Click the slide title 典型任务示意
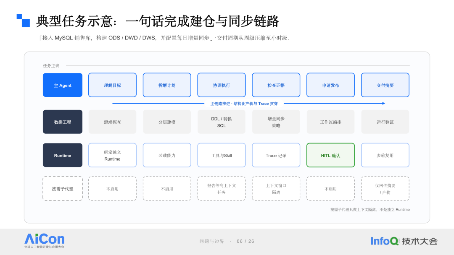The width and height of the screenshot is (454, 255). (x=157, y=21)
